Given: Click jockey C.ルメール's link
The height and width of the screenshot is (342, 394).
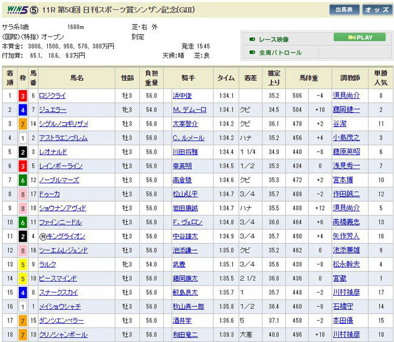Looking at the screenshot, I should tap(189, 138).
